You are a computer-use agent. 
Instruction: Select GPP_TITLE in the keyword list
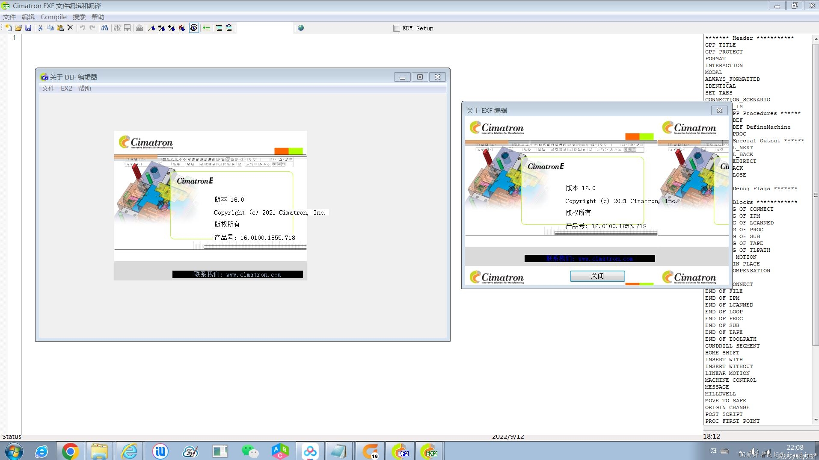721,45
